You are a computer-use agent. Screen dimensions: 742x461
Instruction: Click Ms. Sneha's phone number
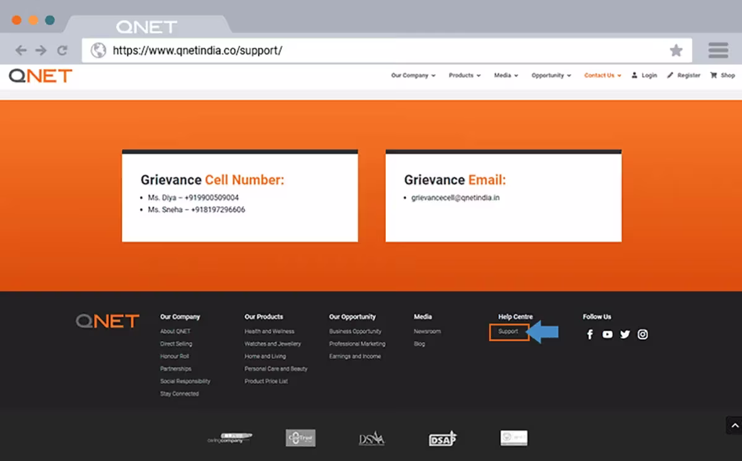pyautogui.click(x=218, y=210)
